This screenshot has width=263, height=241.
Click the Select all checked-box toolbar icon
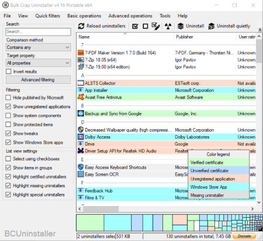click(135, 26)
